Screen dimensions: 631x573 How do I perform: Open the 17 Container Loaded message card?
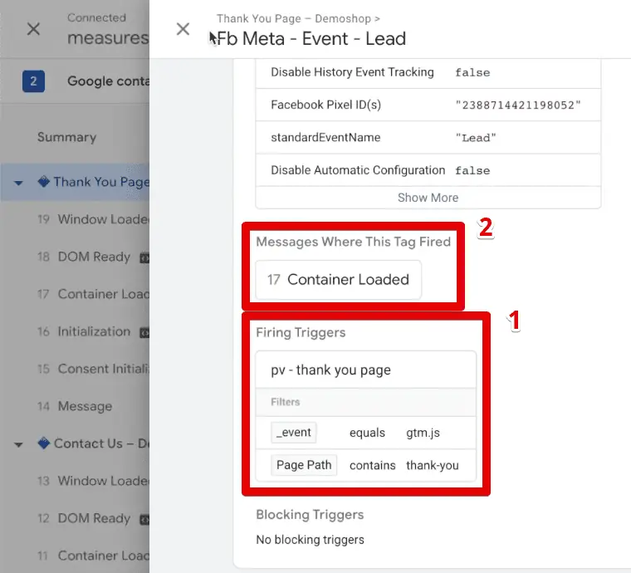pos(339,280)
